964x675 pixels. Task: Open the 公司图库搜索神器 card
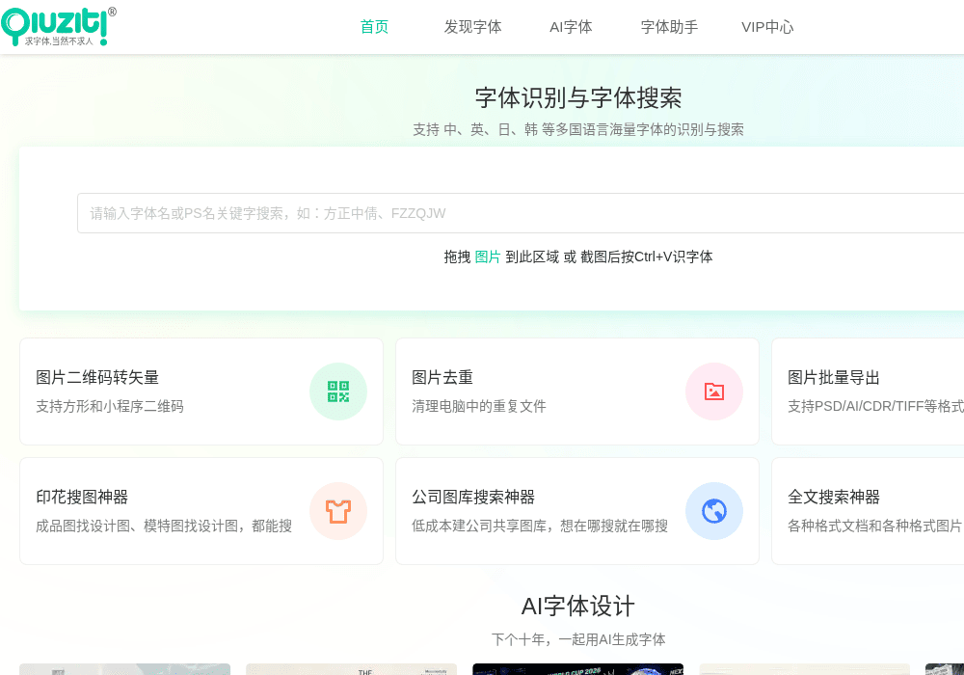tap(577, 511)
